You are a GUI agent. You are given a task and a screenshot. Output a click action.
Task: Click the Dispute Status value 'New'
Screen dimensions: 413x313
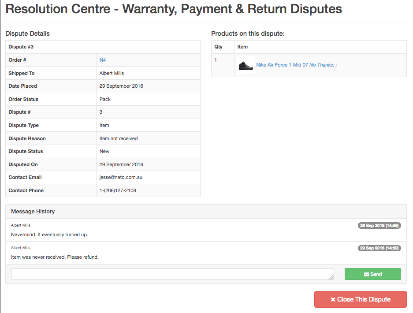[x=104, y=151]
